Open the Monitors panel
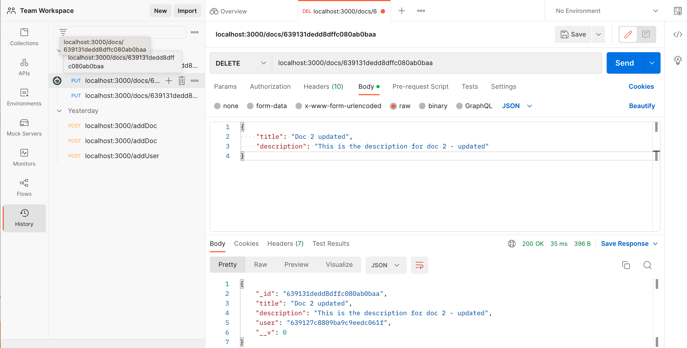 pos(24,157)
